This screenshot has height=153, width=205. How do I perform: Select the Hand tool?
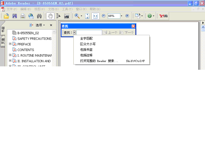pos(50,16)
